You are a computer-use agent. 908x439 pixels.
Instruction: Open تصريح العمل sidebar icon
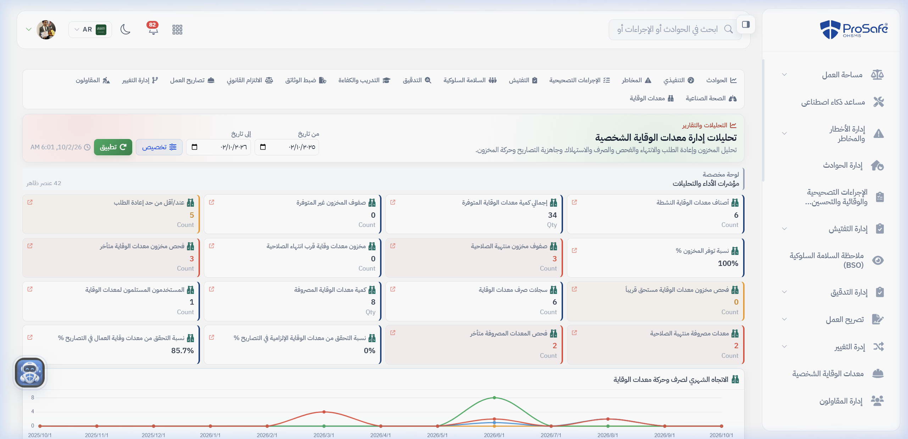(878, 319)
